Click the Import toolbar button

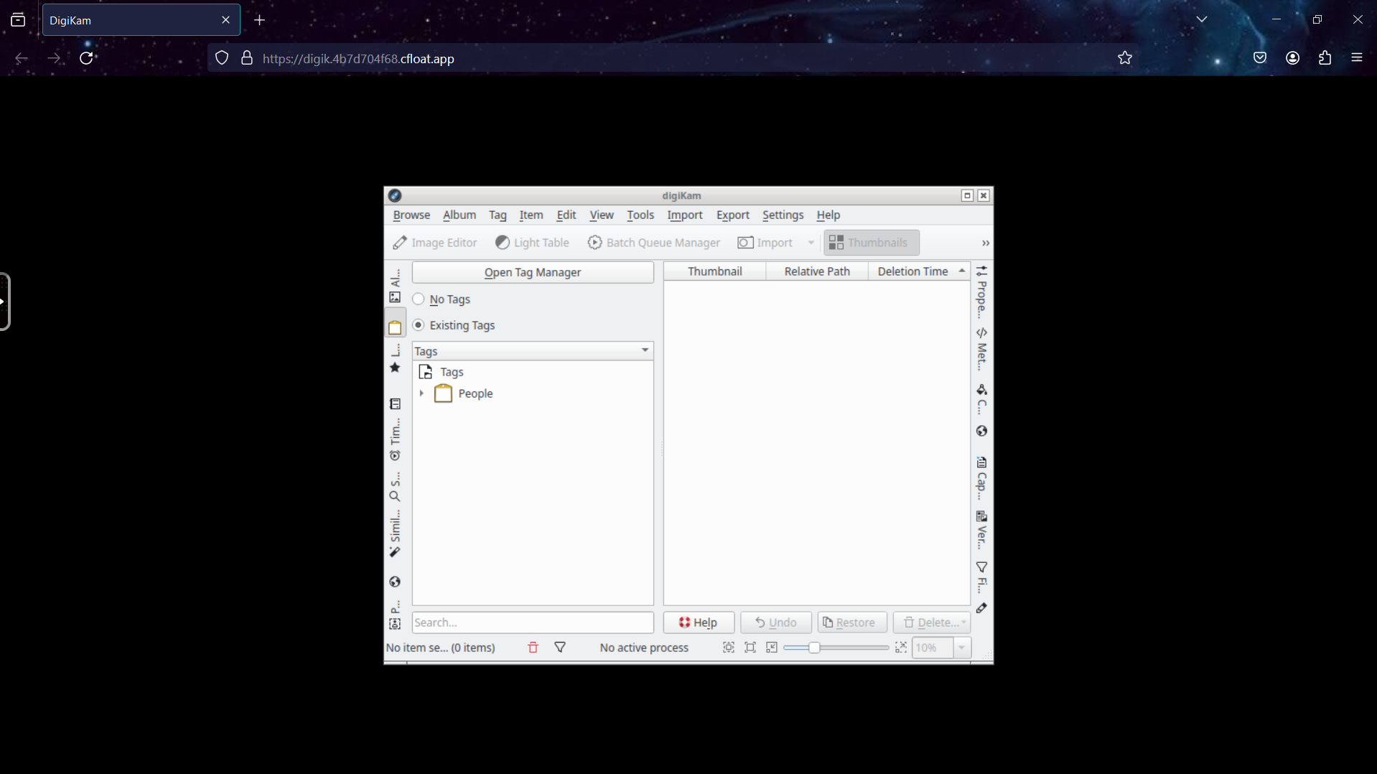(x=765, y=243)
